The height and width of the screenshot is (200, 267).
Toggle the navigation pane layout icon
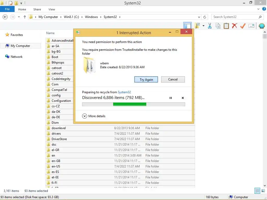point(187,26)
